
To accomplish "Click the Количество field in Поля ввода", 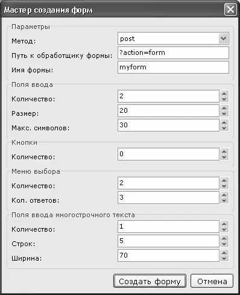I will [168, 97].
